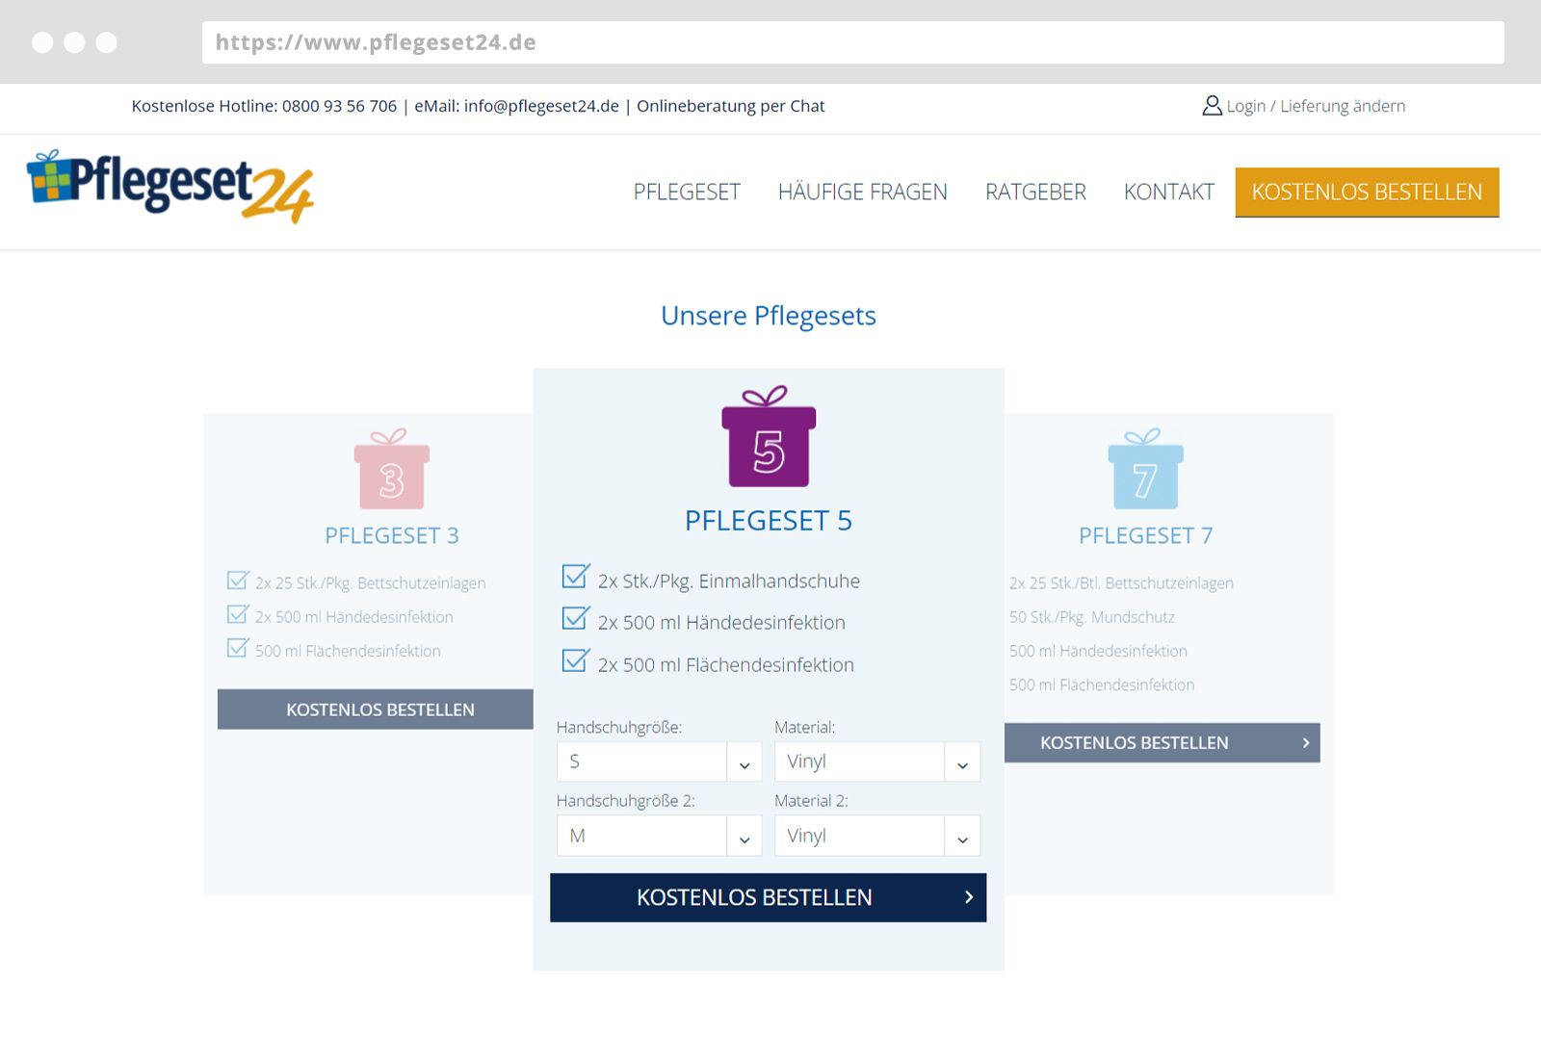Screen dimensions: 1541x1059
Task: Toggle the 2x 500 ml Händedesinfektion checkbox
Action: tap(575, 619)
